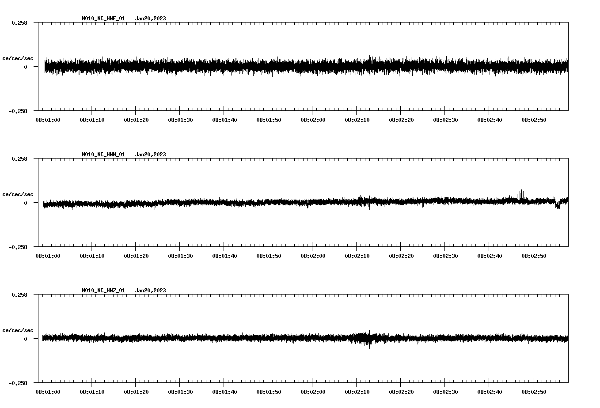
Task: Click the 08:02:10 timestamp on middle plot
Action: coord(357,255)
